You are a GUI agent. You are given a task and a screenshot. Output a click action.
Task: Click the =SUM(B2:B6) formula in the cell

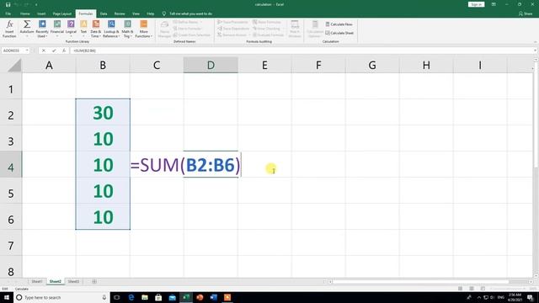click(x=185, y=165)
